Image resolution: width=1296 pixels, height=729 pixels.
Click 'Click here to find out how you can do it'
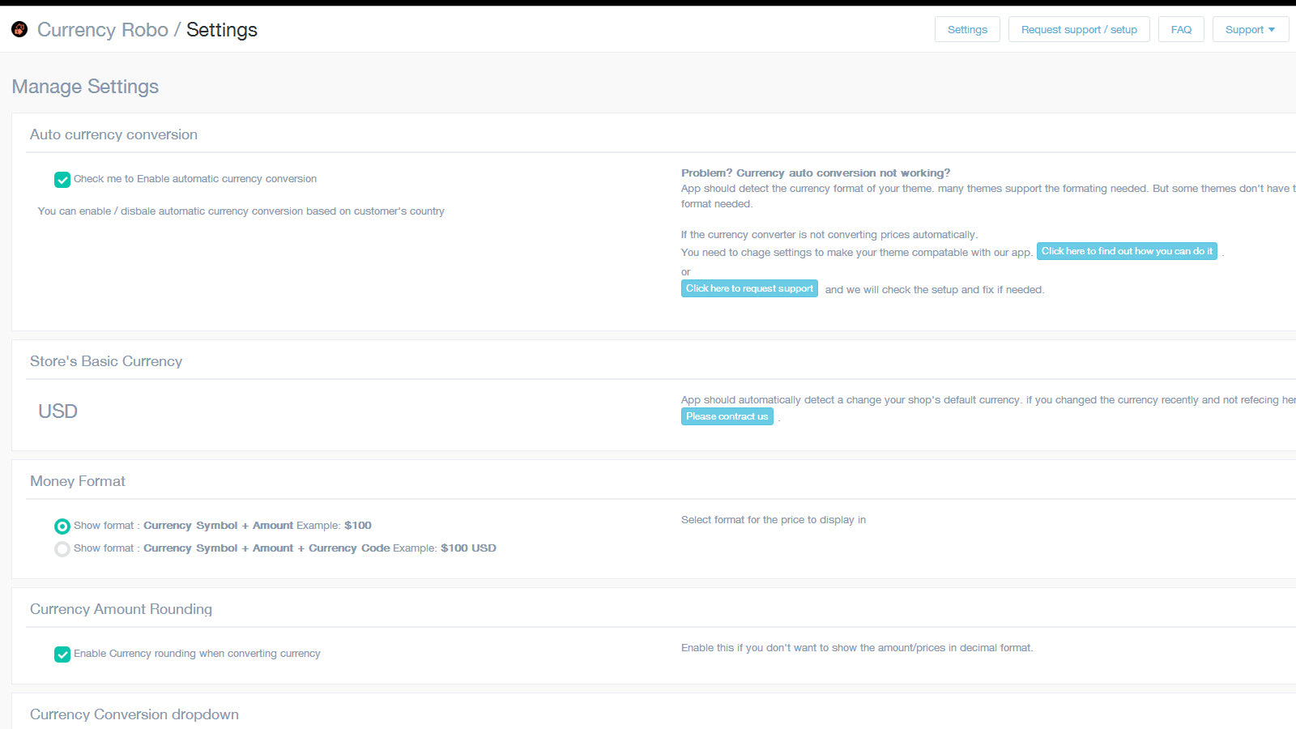(1127, 251)
